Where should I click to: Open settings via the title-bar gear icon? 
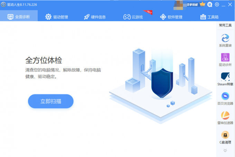(x=217, y=4)
